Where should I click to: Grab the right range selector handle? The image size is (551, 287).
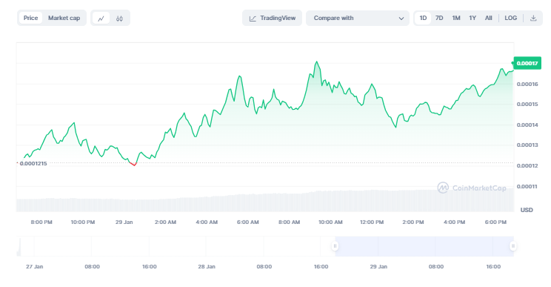[x=513, y=246]
